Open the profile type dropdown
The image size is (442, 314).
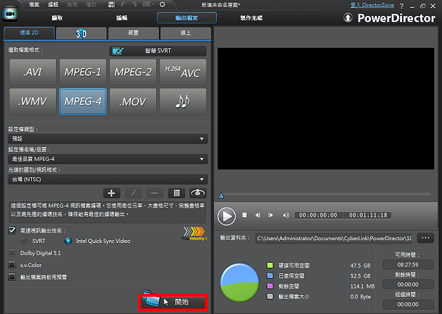(x=108, y=139)
